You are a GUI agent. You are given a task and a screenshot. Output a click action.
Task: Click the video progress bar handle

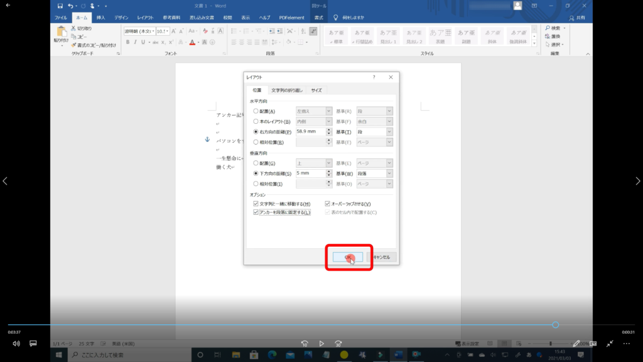556,325
